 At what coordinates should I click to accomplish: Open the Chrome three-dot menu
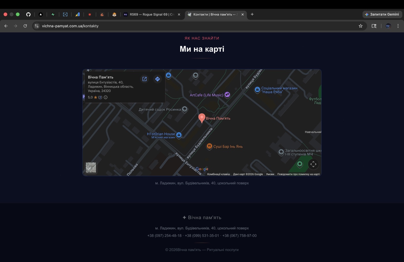point(398,26)
